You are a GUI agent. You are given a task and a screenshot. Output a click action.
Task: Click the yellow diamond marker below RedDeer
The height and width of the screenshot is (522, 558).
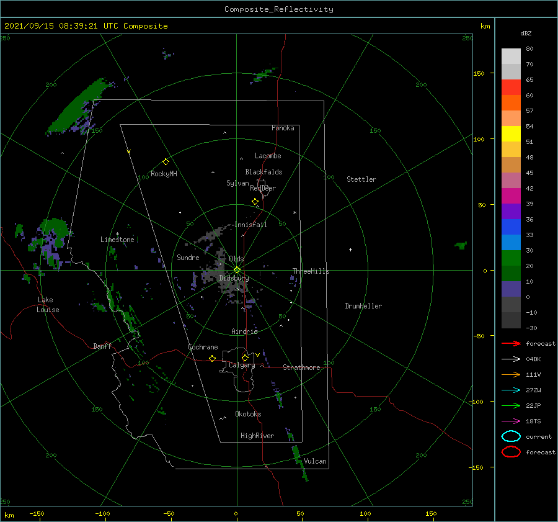[x=255, y=202]
